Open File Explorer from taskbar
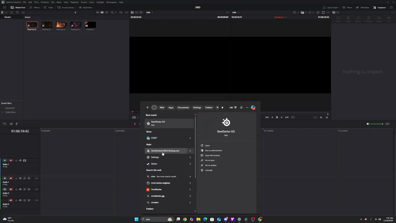396x223 pixels. tap(198, 219)
